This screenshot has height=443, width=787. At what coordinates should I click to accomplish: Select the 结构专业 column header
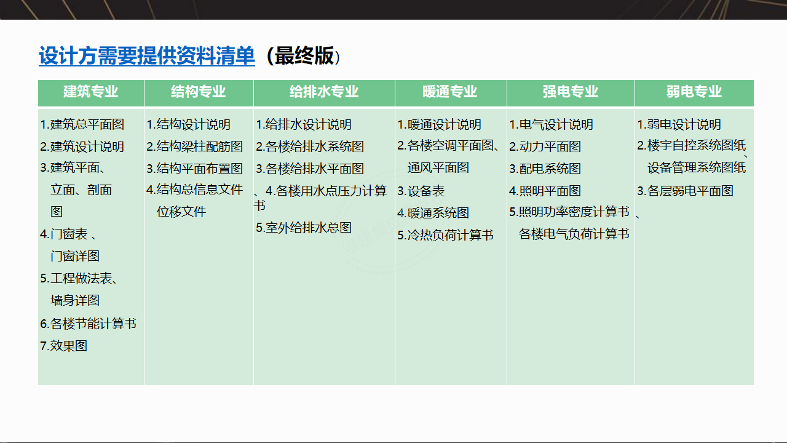pos(199,92)
